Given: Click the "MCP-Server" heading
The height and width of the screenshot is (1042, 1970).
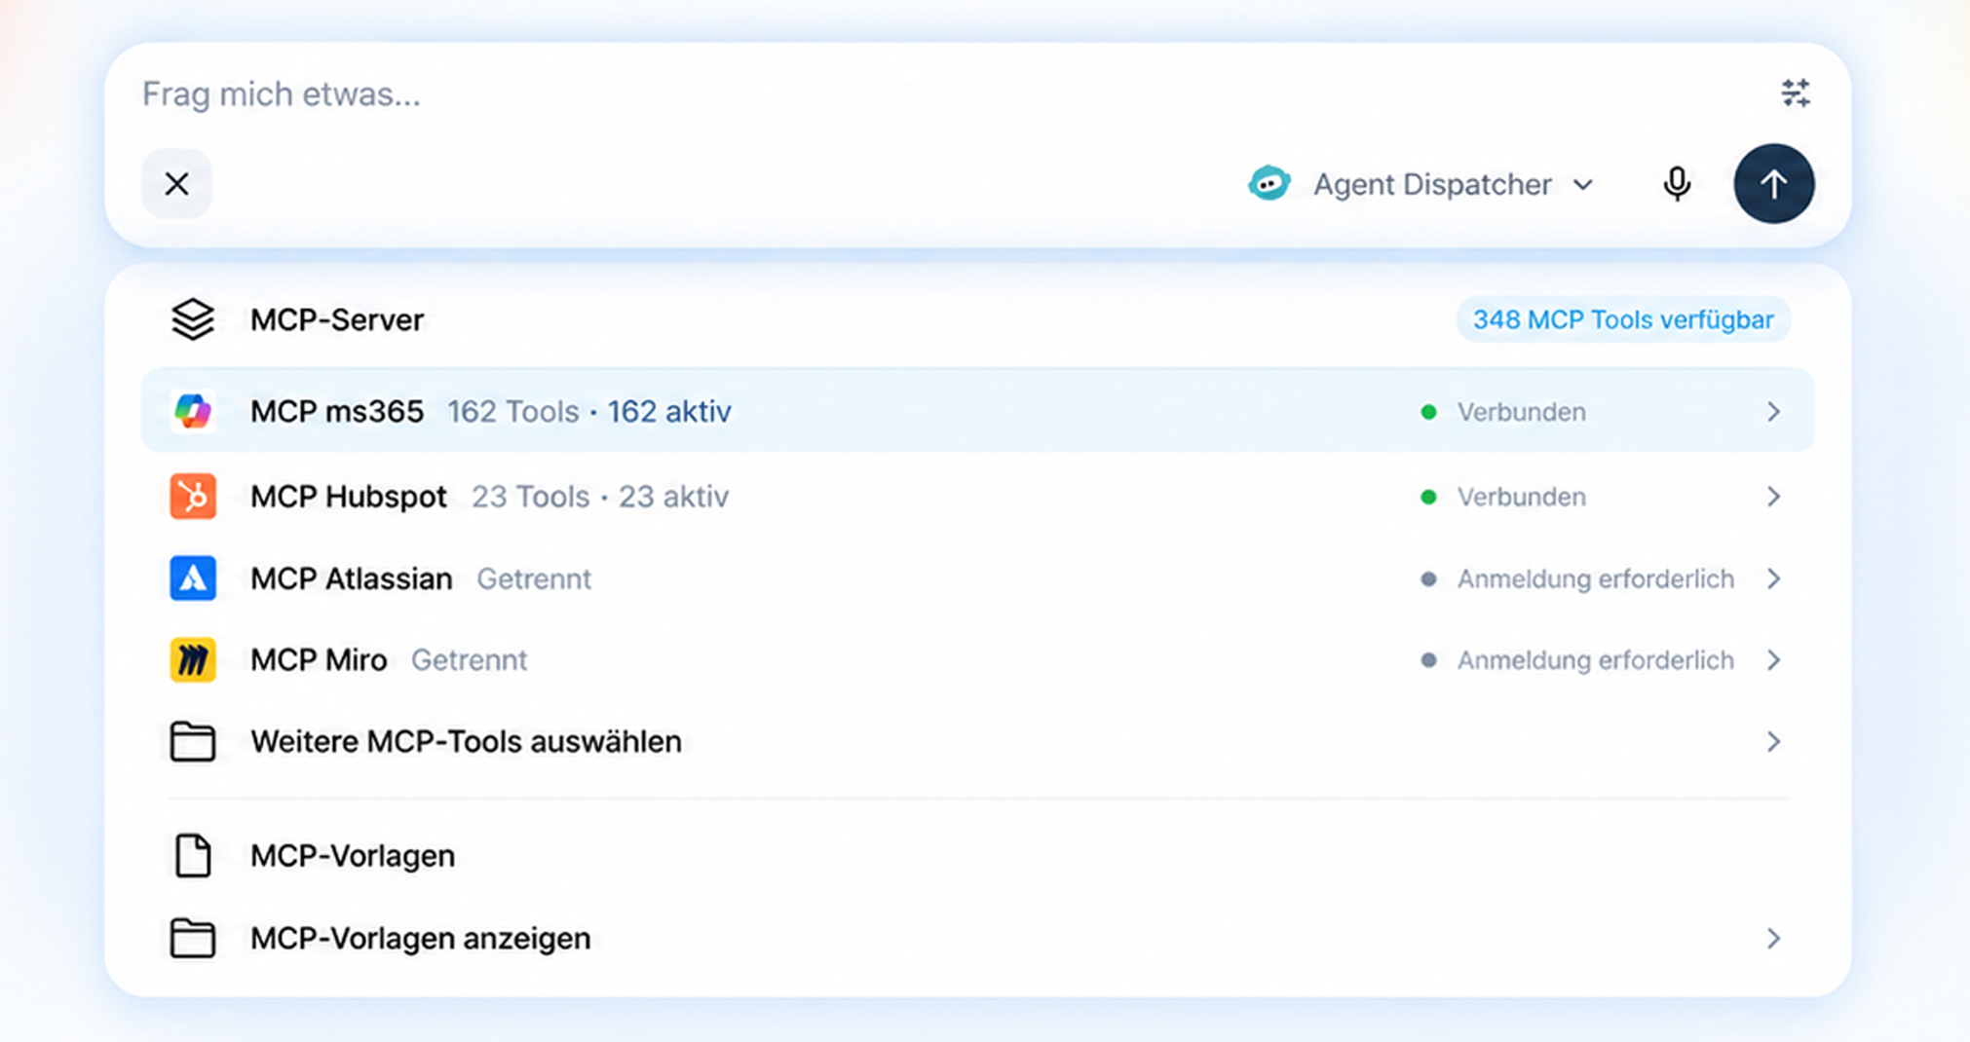Looking at the screenshot, I should coord(337,319).
